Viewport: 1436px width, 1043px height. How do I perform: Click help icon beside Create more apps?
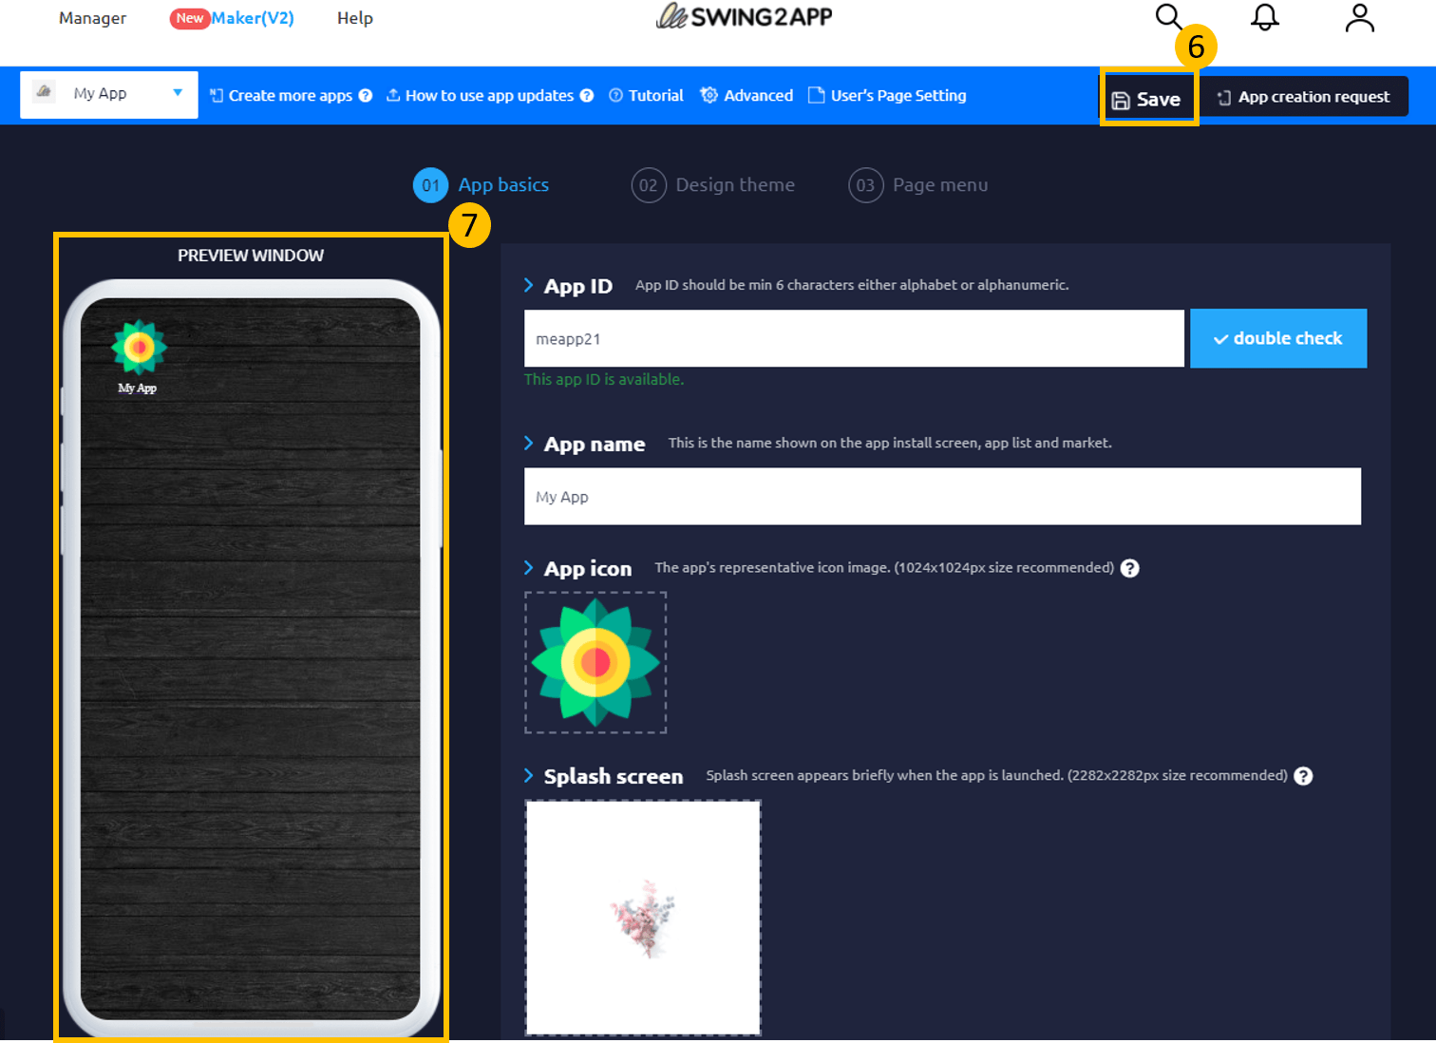click(x=366, y=96)
